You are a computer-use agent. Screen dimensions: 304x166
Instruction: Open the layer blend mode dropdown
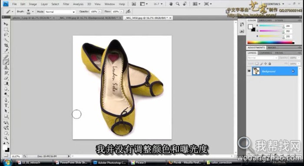point(262,58)
